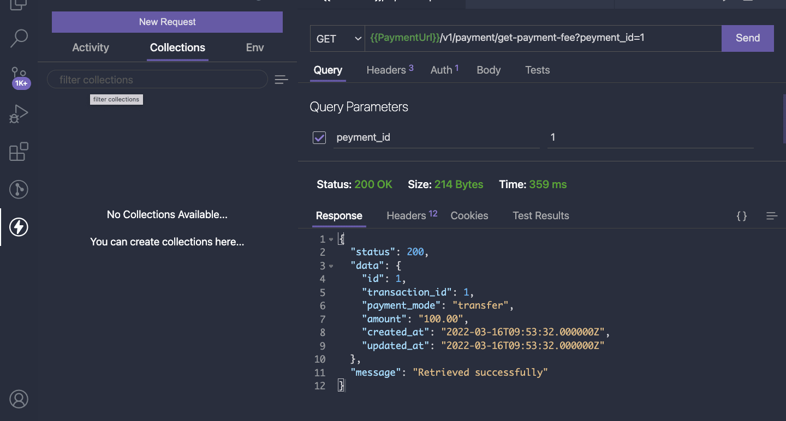This screenshot has height=421, width=786.
Task: Open the collections menu icon beside filter
Action: click(x=281, y=80)
